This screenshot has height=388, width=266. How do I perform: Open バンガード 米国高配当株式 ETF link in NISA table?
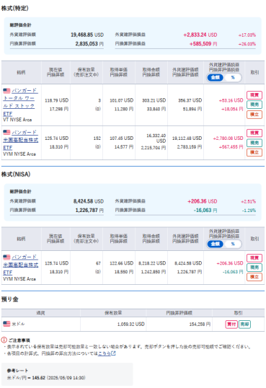coord(21,265)
